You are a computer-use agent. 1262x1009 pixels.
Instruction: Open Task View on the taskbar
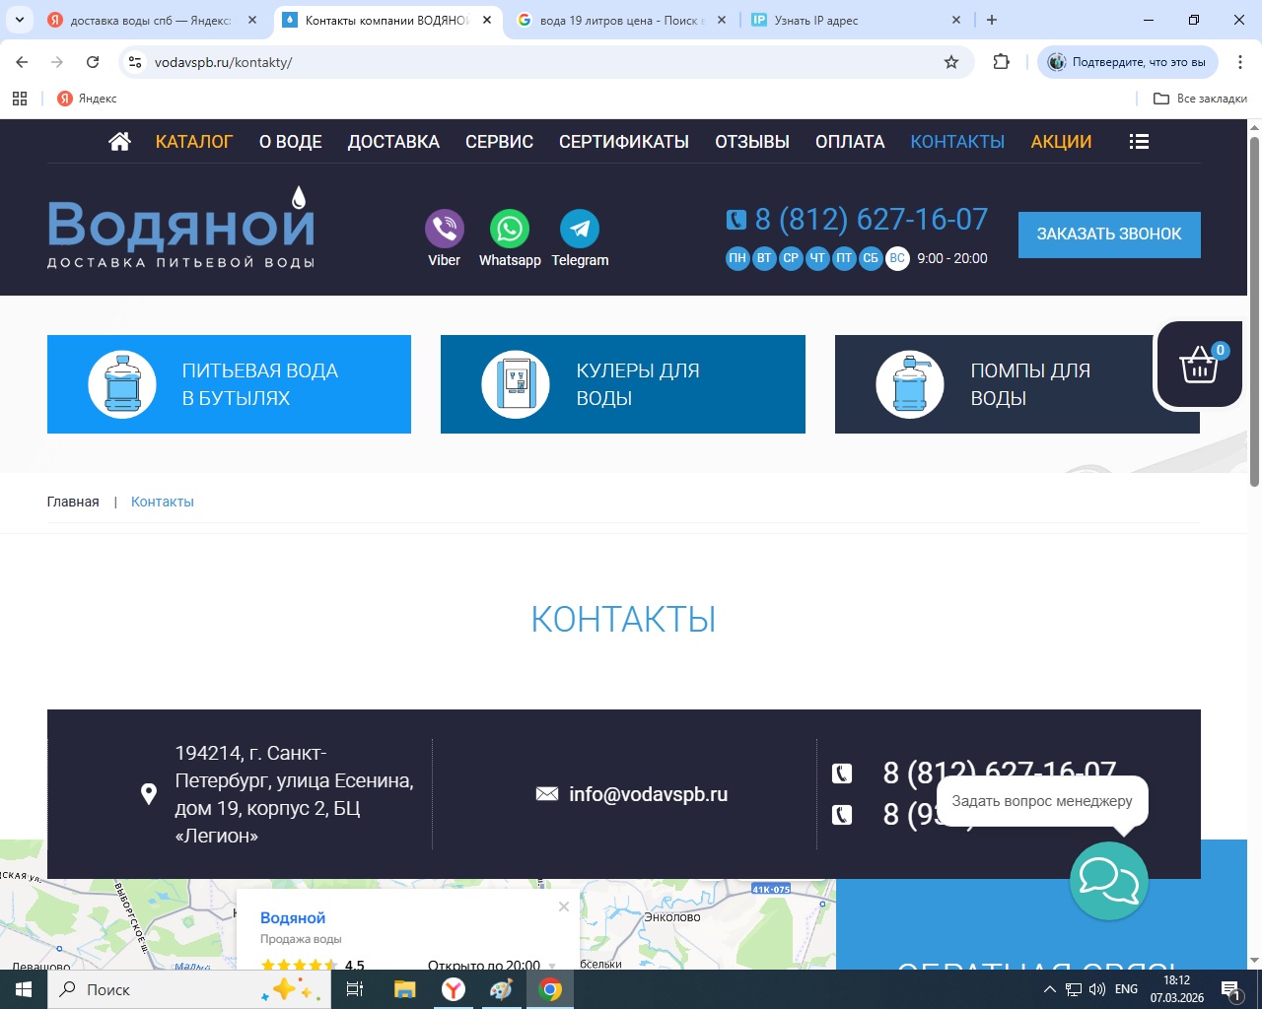point(355,989)
